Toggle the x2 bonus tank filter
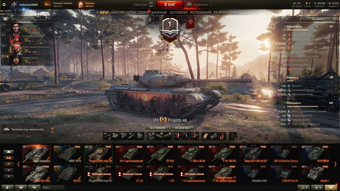This screenshot has width=340, height=191. tap(8, 158)
